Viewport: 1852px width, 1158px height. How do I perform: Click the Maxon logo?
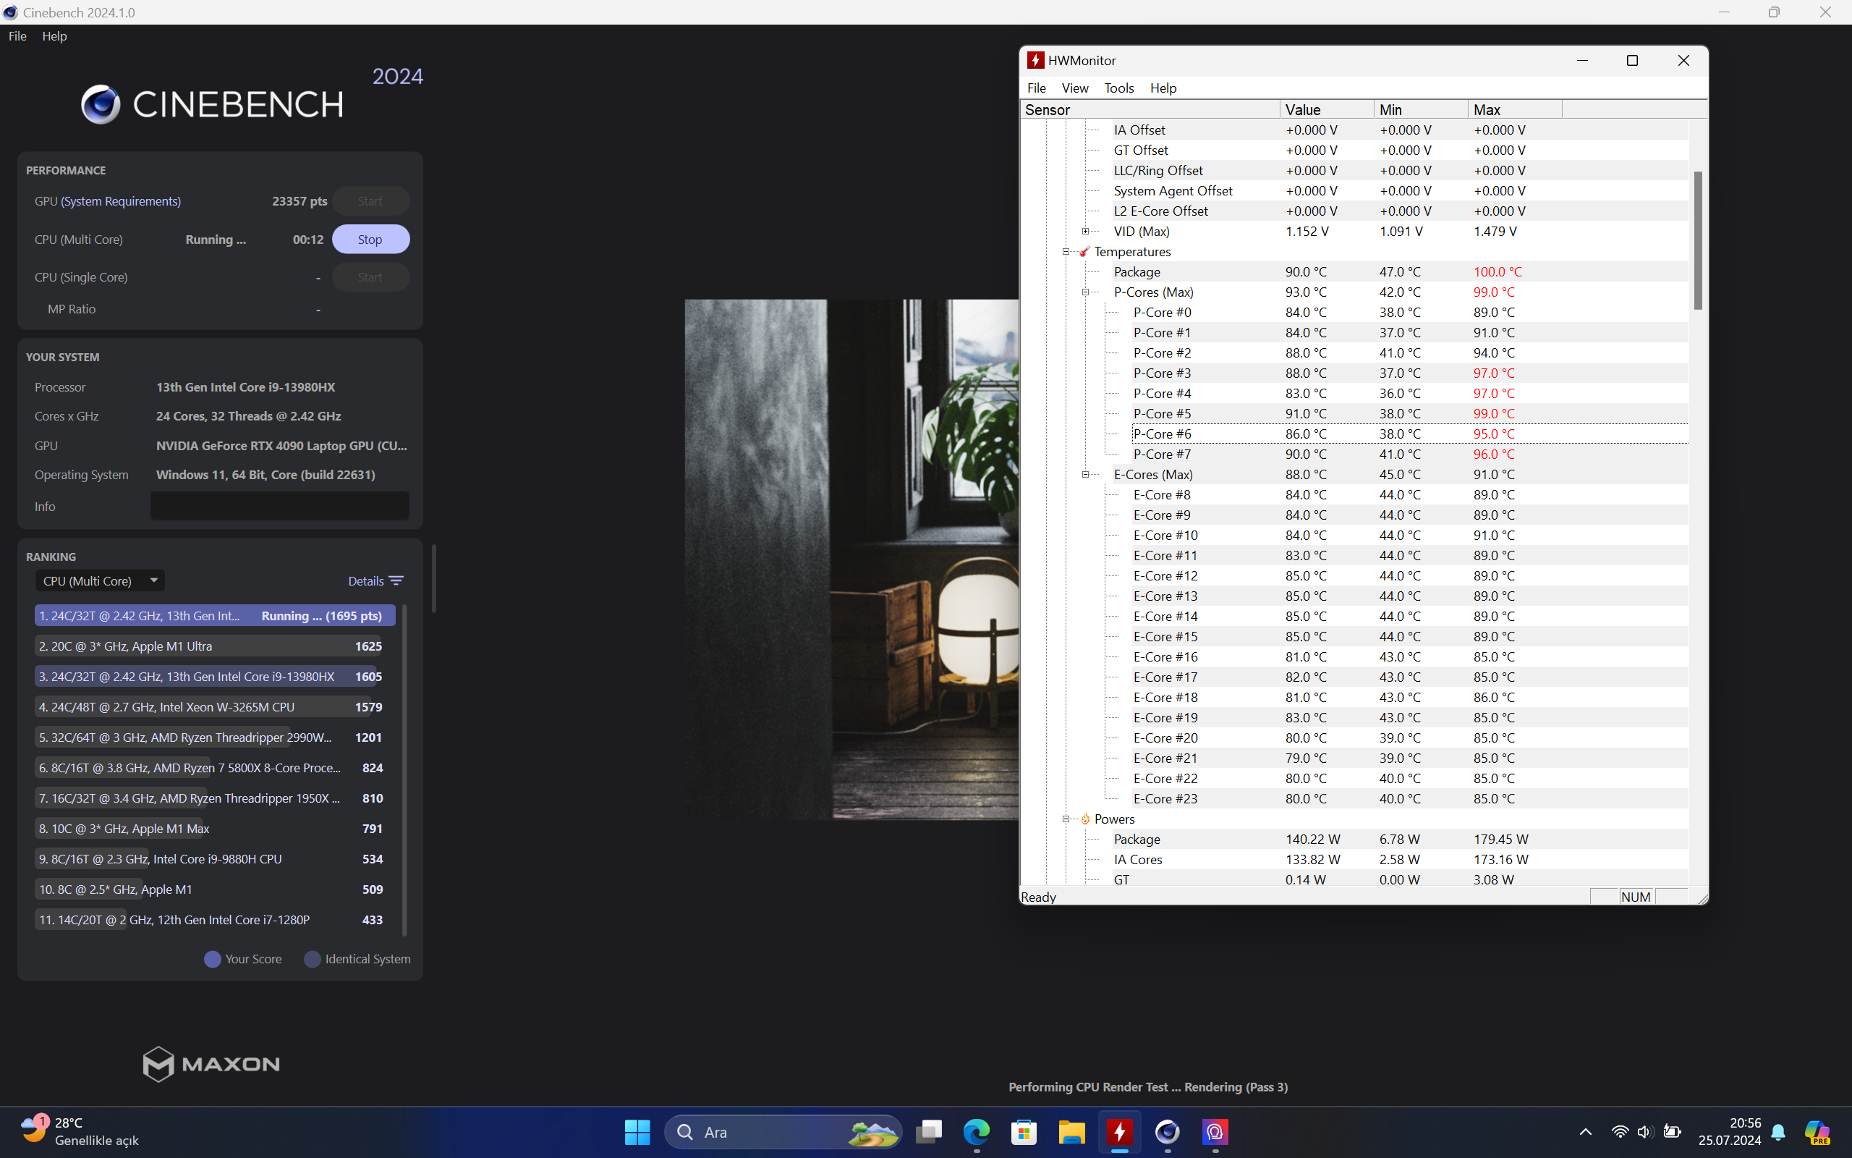pyautogui.click(x=211, y=1063)
